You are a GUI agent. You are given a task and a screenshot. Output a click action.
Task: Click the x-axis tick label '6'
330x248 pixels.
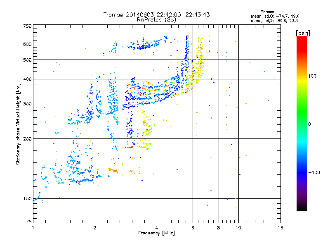pos(193,228)
